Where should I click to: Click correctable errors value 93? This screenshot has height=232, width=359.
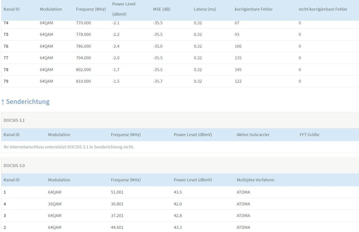pyautogui.click(x=237, y=34)
